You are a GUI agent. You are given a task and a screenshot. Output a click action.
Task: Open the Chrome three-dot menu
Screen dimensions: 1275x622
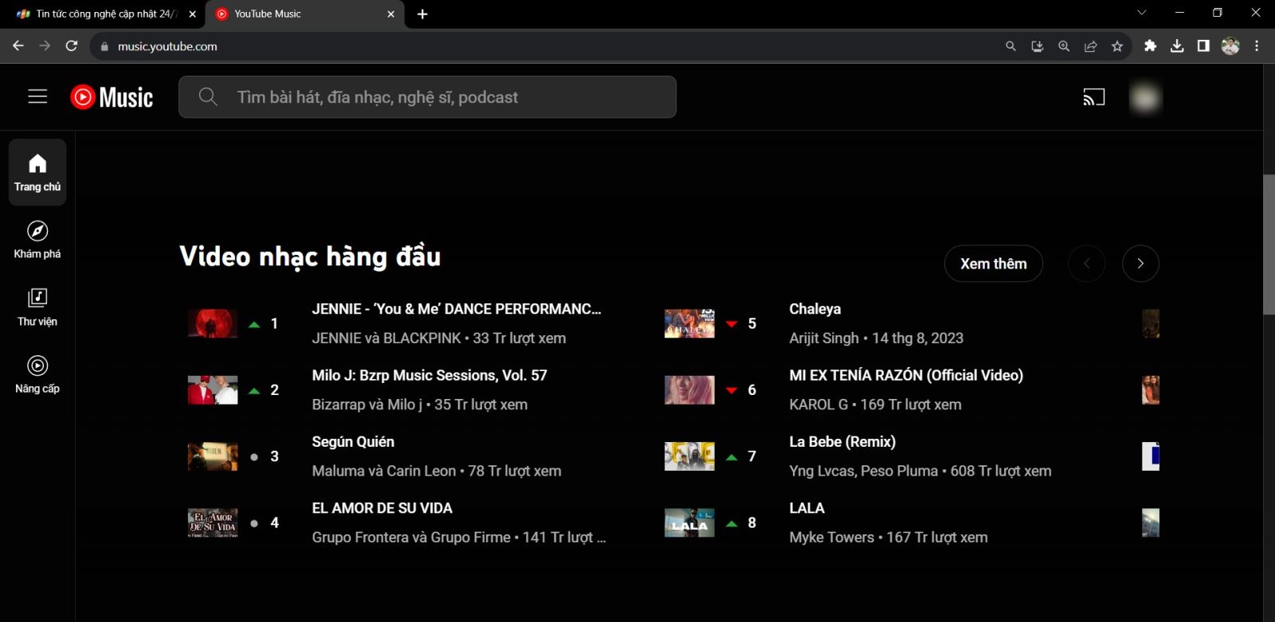[x=1257, y=46]
